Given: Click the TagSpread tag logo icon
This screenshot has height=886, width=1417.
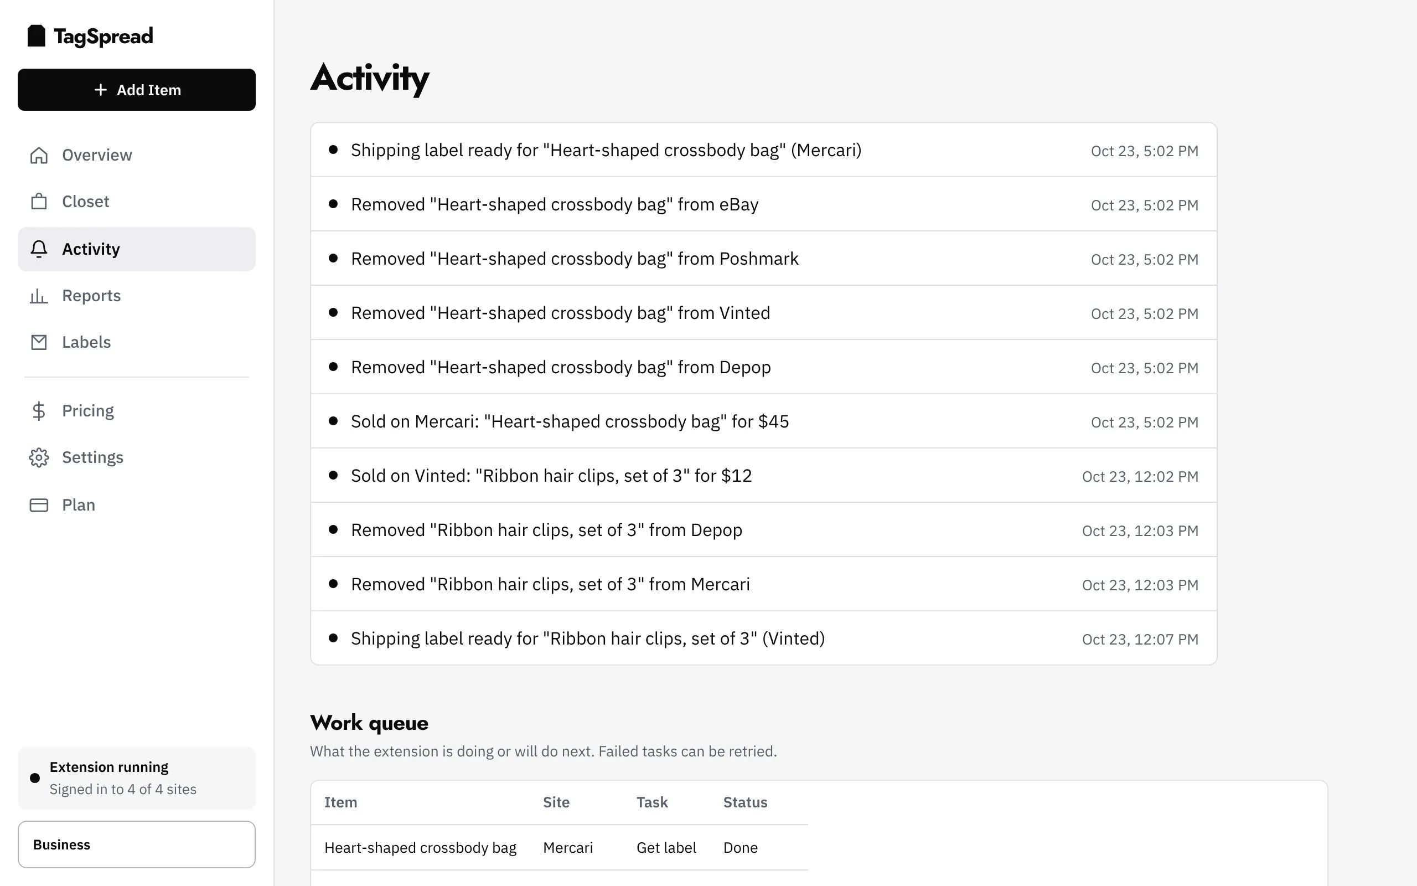Looking at the screenshot, I should [x=37, y=36].
